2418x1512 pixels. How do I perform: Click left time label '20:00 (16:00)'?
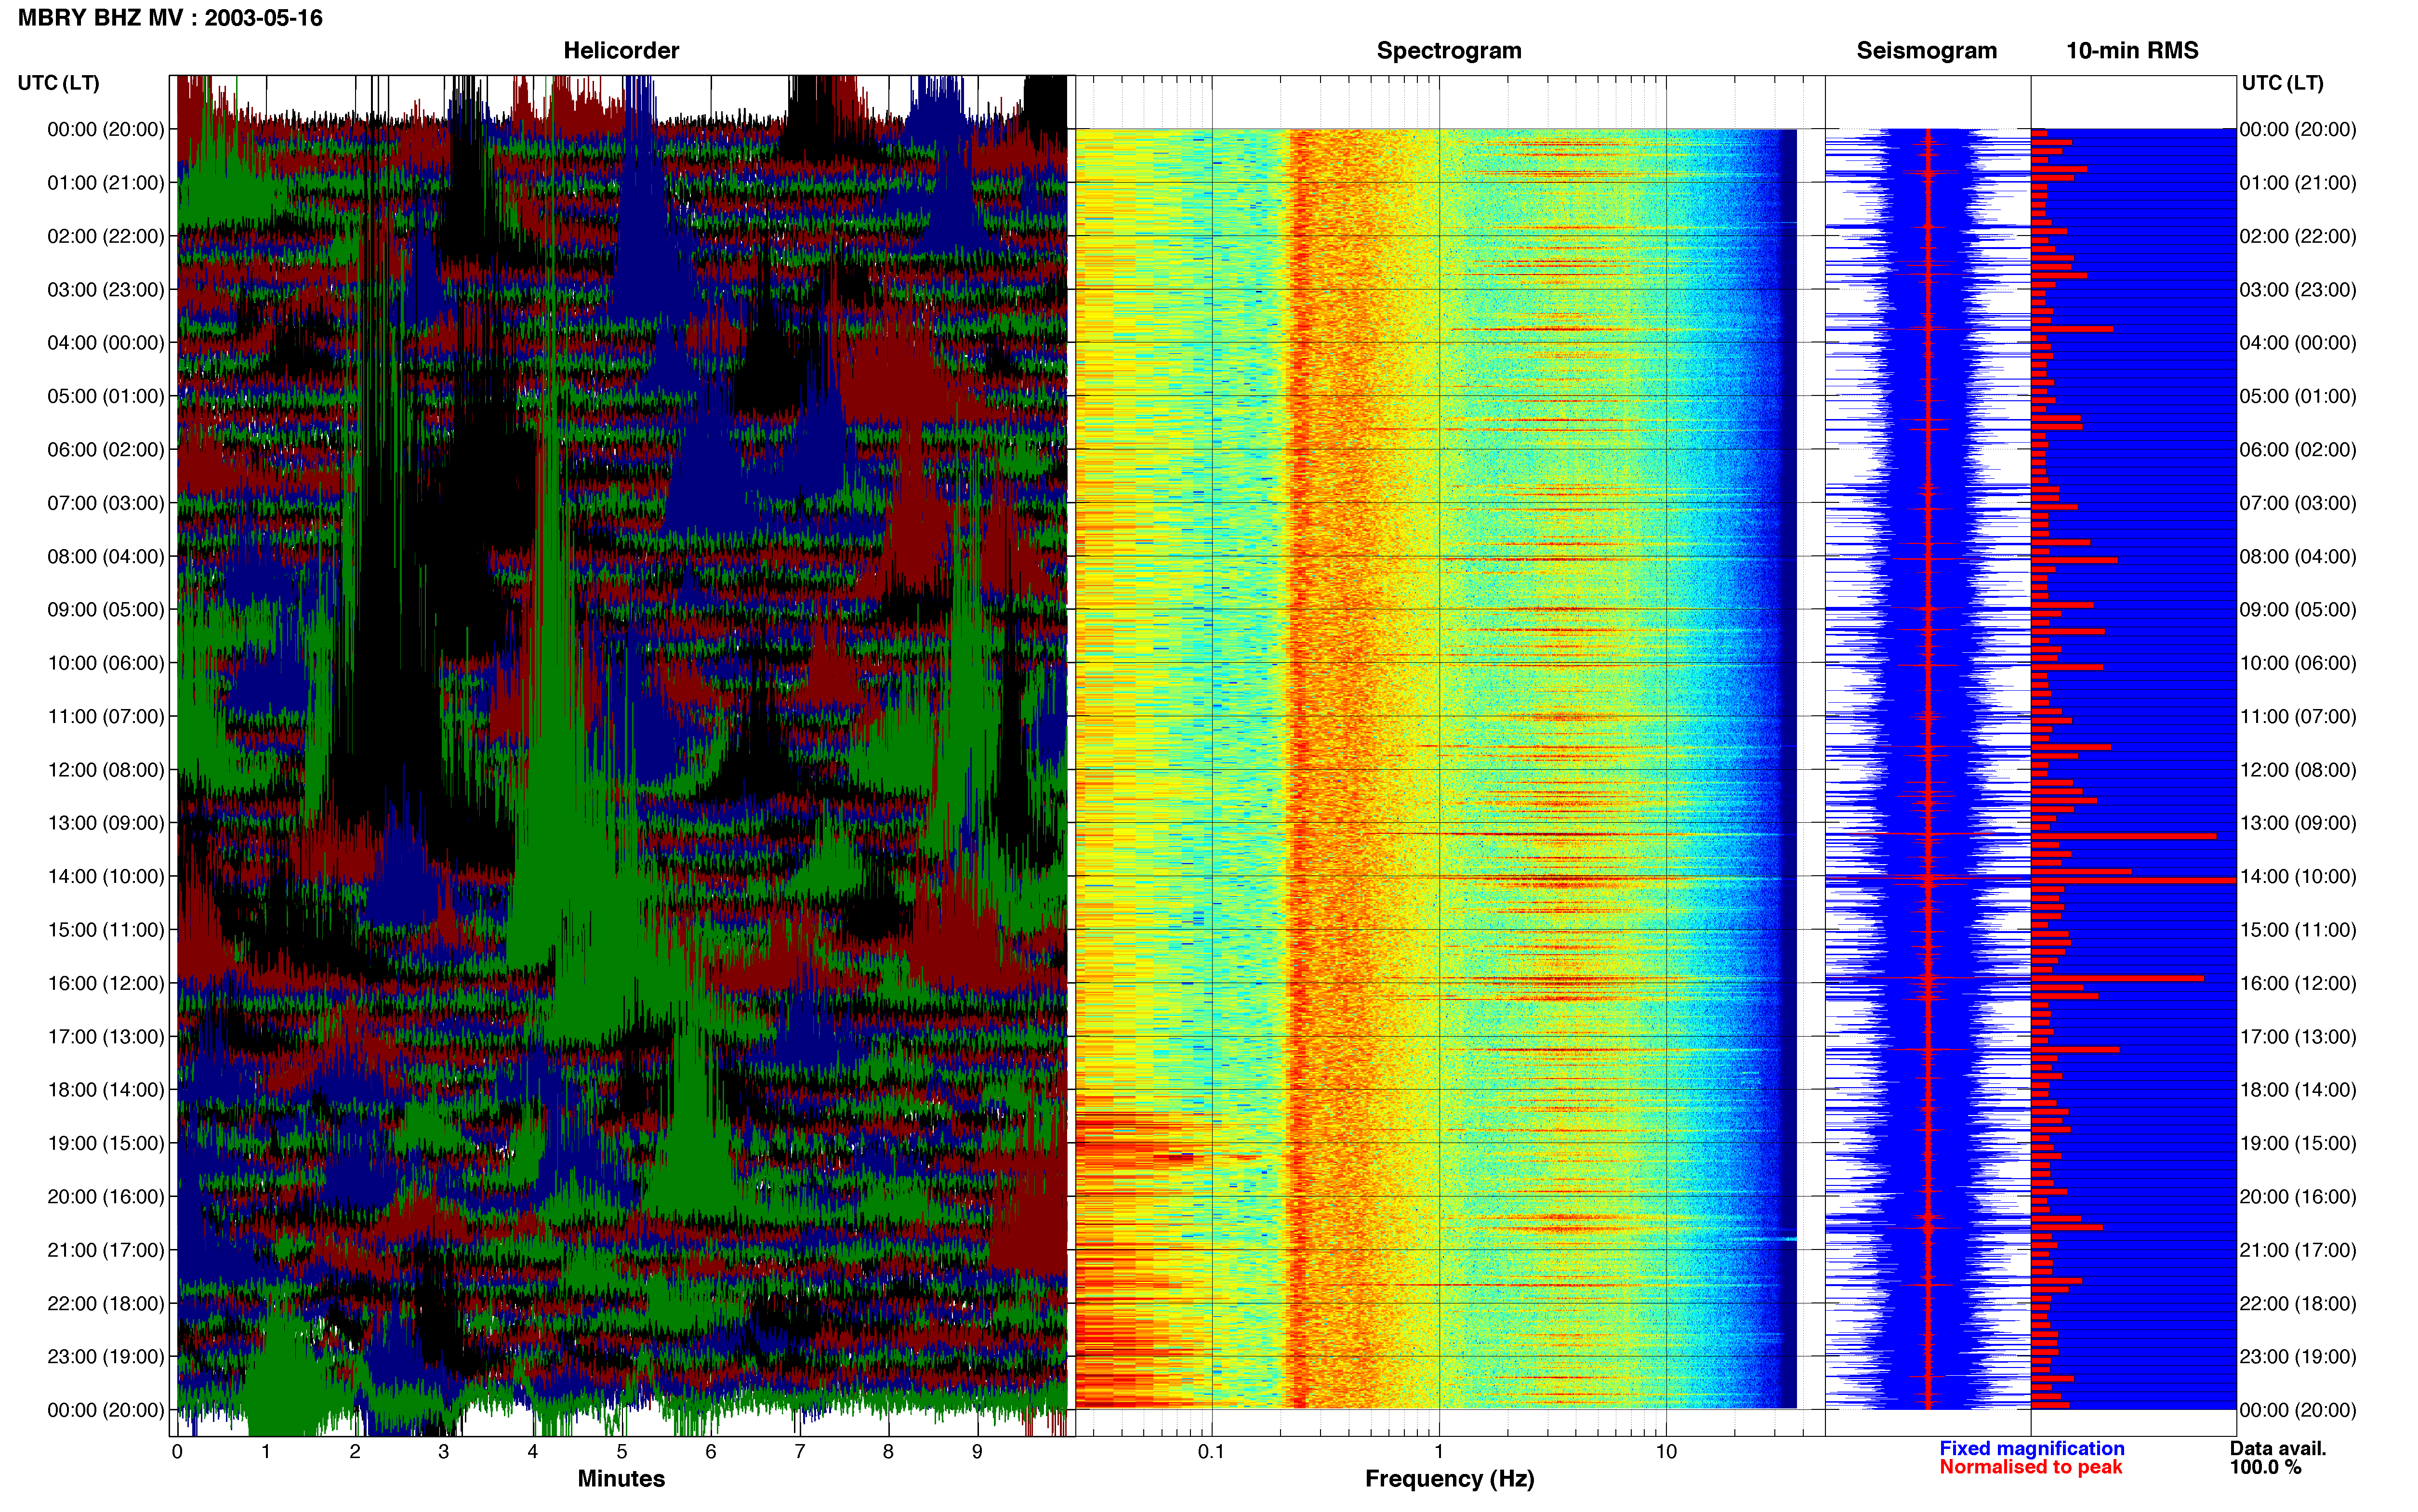[x=106, y=1197]
